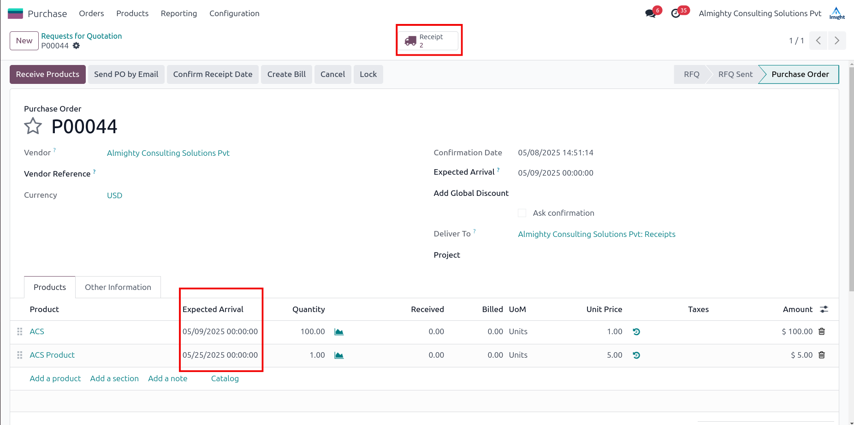Image resolution: width=854 pixels, height=425 pixels.
Task: Open the Reporting menu
Action: click(x=179, y=13)
